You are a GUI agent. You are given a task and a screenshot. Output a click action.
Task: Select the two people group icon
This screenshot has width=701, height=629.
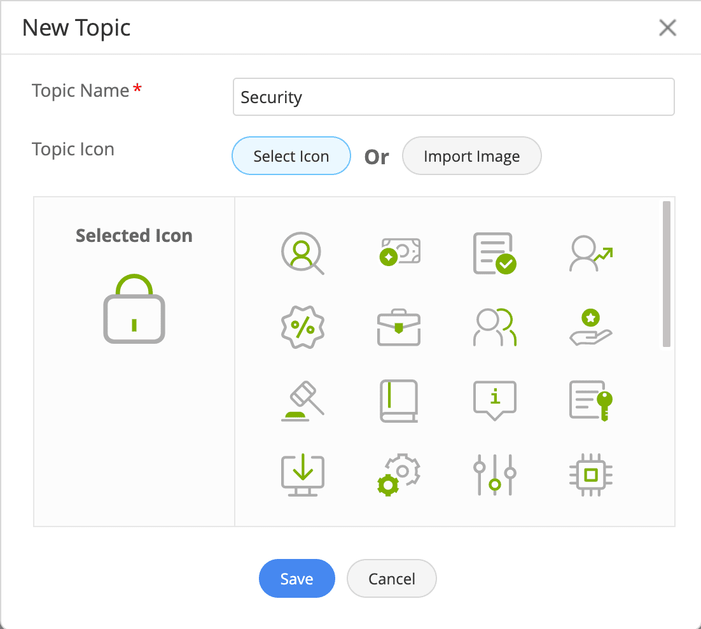pos(494,327)
